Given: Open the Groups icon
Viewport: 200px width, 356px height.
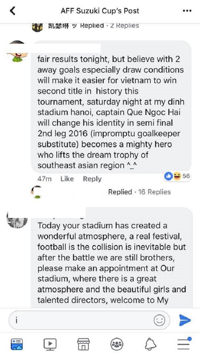Looking at the screenshot, I should click(x=117, y=343).
